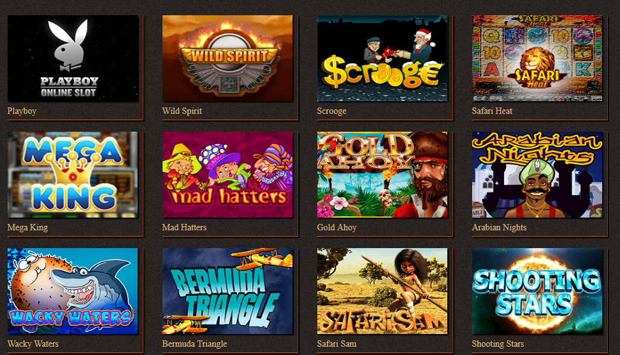
Task: Open the Wacky Waters shark thumbnail
Action: click(x=73, y=291)
